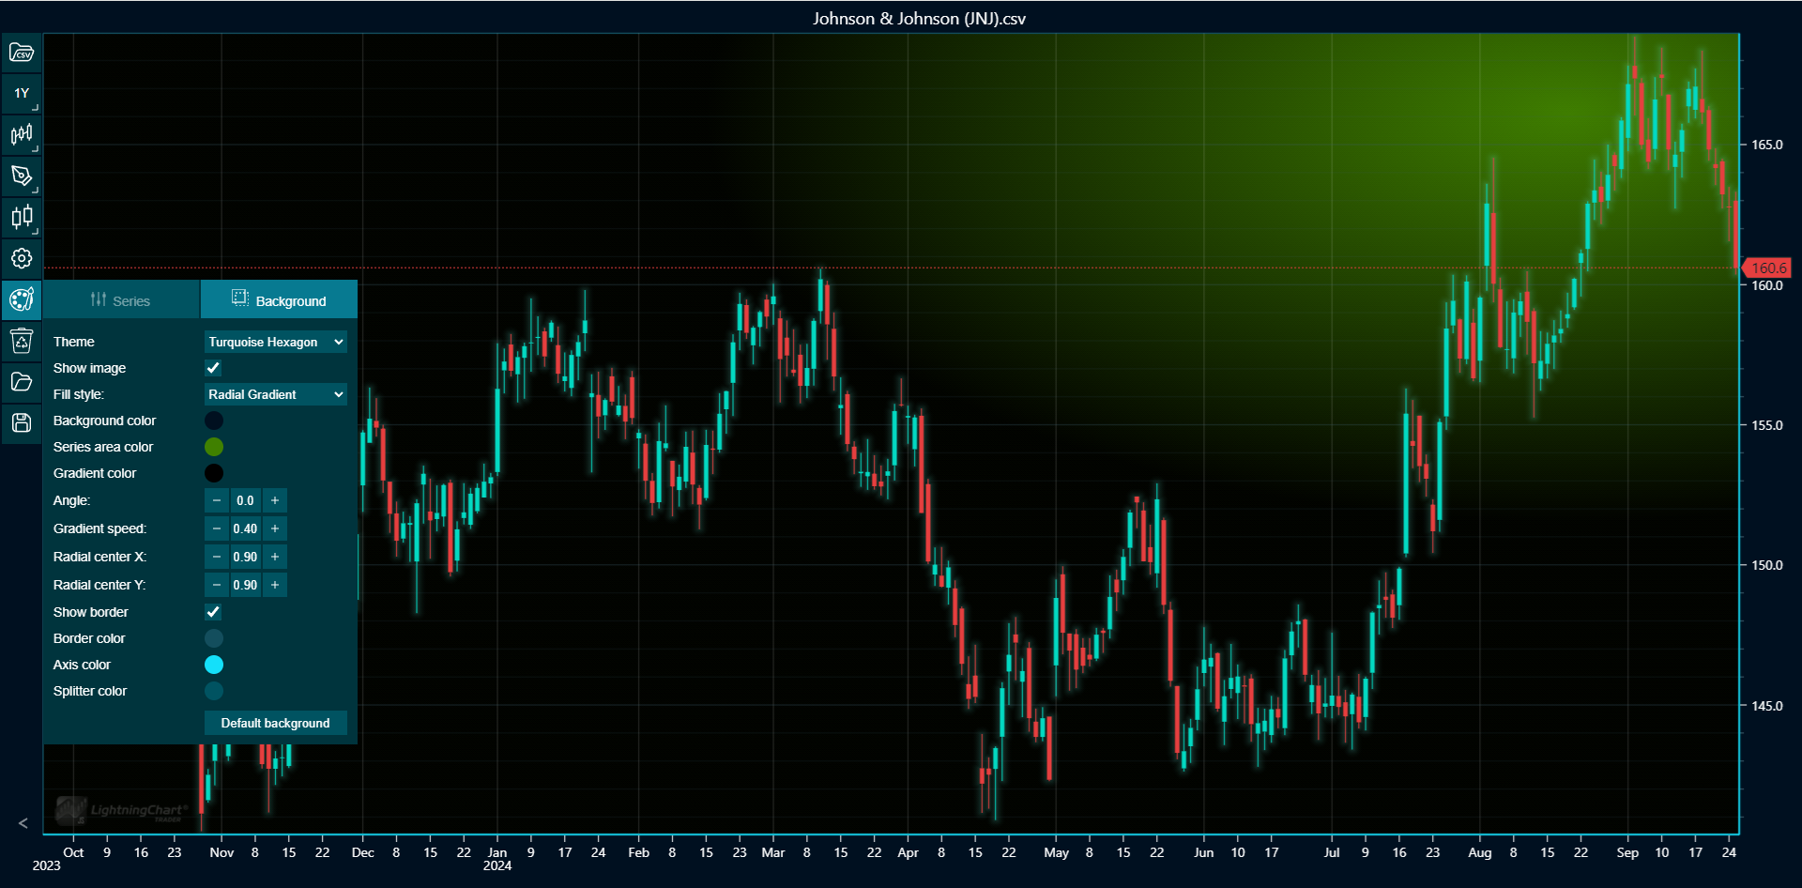Click the Radial center Y value field

[246, 585]
